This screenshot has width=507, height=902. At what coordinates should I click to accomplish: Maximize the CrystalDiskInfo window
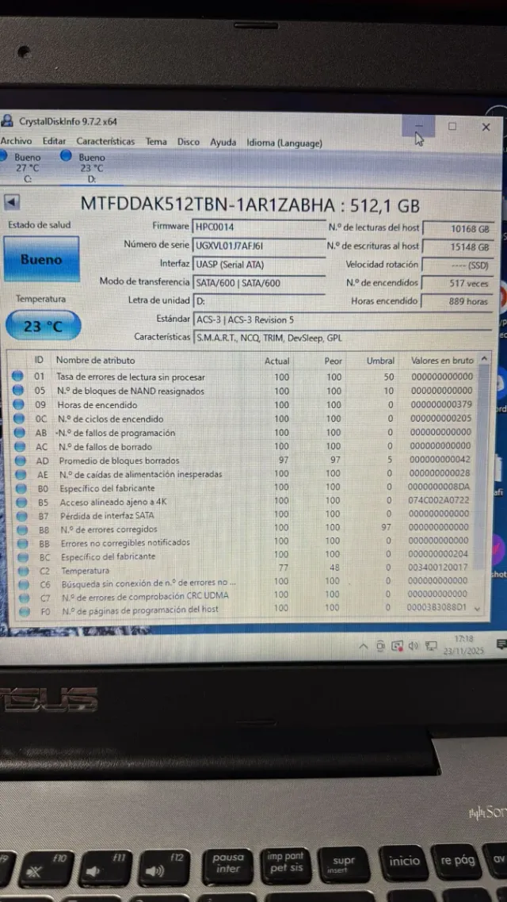452,127
